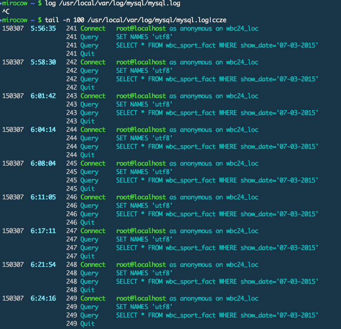
Task: Select the 6:11:05 timestamp
Action: [43, 197]
